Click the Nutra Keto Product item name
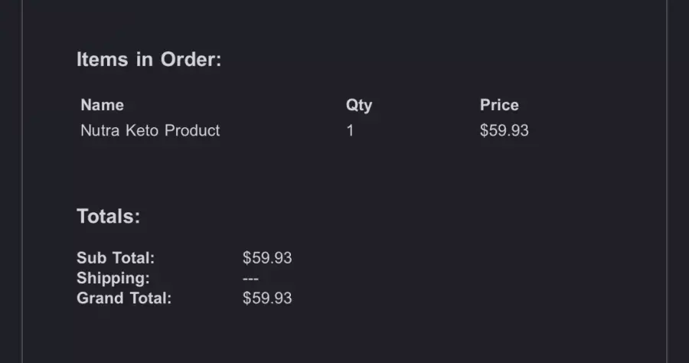689x363 pixels. 150,130
